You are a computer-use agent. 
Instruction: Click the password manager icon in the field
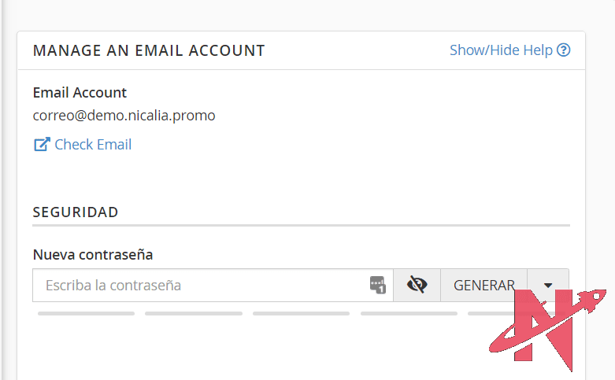pos(377,285)
